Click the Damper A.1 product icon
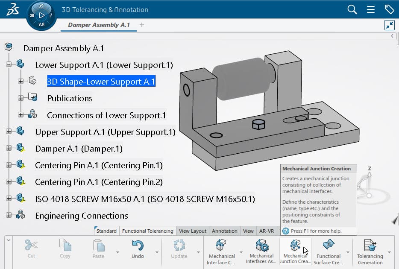Image resolution: width=399 pixels, height=269 pixels. tap(21, 148)
